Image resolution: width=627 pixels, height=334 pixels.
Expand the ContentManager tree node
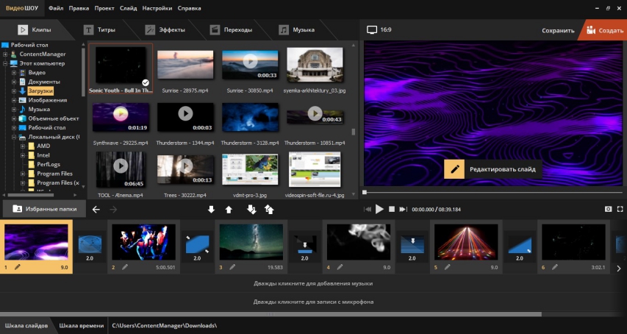point(5,54)
